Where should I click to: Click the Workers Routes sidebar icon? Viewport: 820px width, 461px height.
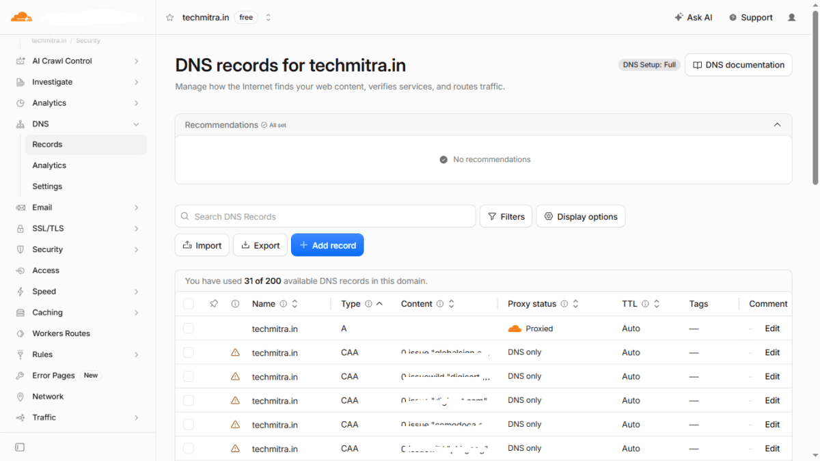click(20, 334)
